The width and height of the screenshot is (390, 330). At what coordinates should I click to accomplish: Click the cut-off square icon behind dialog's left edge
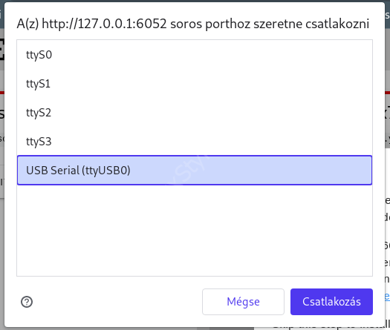2,49
